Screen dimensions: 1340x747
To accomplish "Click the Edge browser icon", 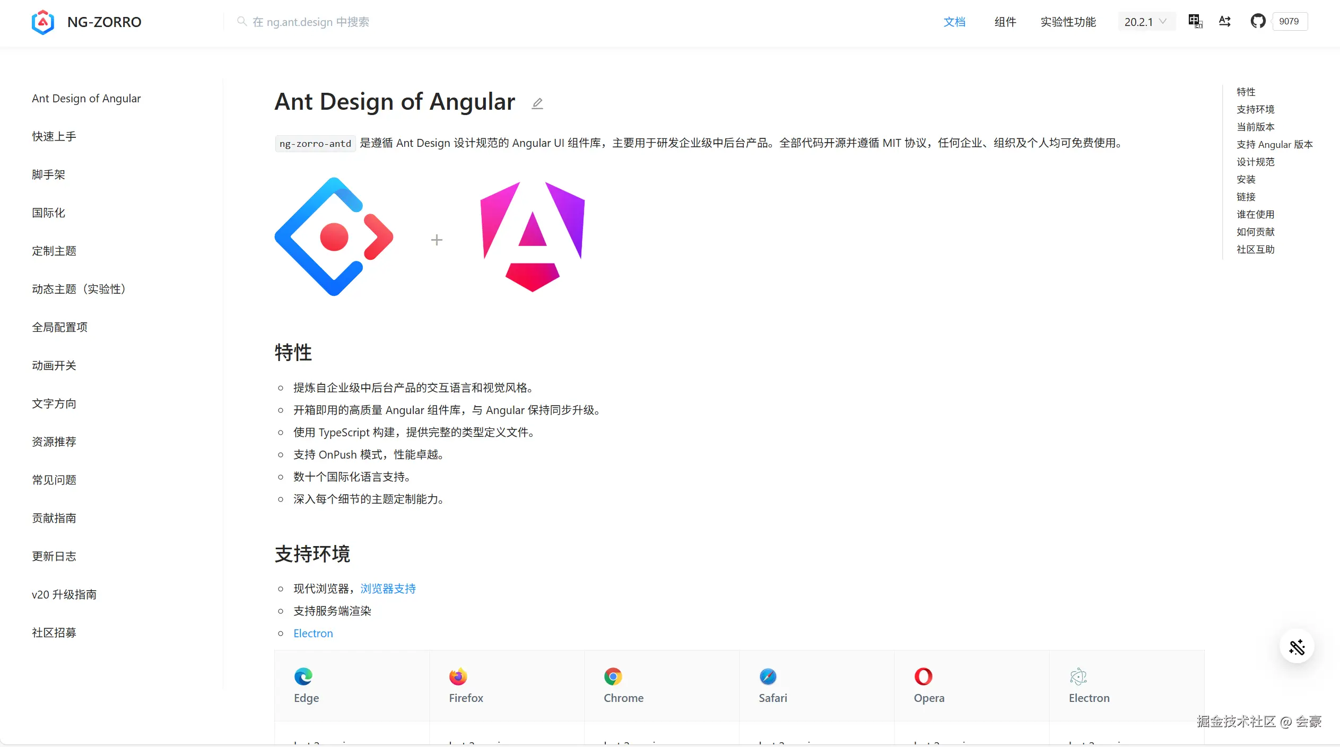I will [x=303, y=676].
